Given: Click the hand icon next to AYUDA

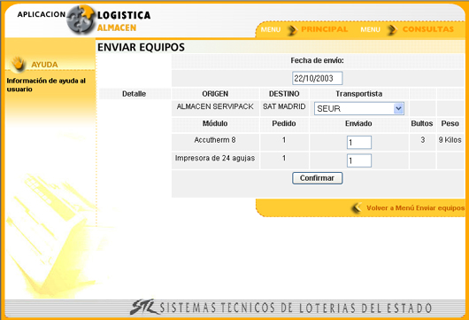Looking at the screenshot, I should pos(19,64).
